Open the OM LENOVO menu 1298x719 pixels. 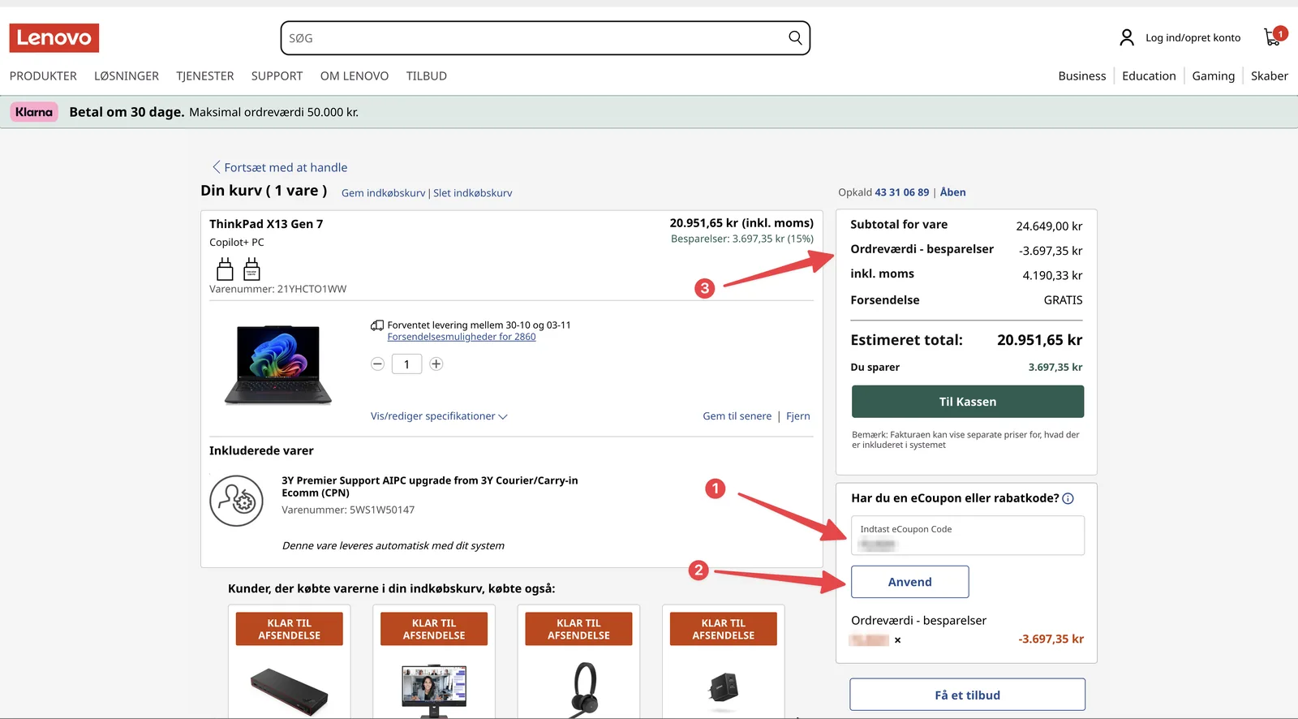pos(355,76)
